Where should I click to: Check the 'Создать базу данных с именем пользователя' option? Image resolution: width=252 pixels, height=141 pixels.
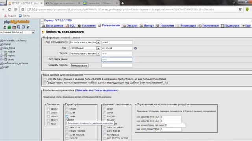click(45, 79)
